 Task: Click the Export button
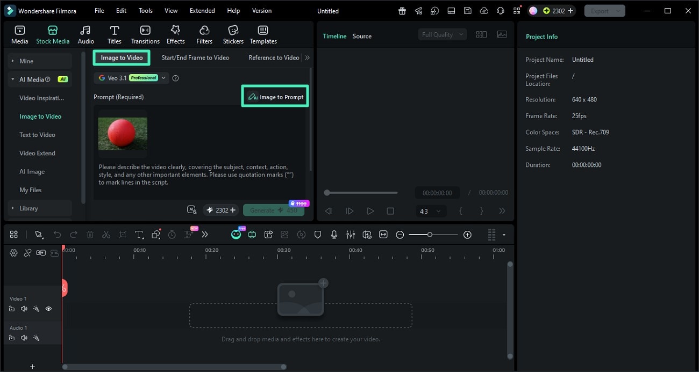[605, 11]
